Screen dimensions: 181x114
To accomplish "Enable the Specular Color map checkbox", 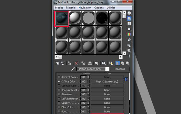I will pyautogui.click(x=59, y=86).
